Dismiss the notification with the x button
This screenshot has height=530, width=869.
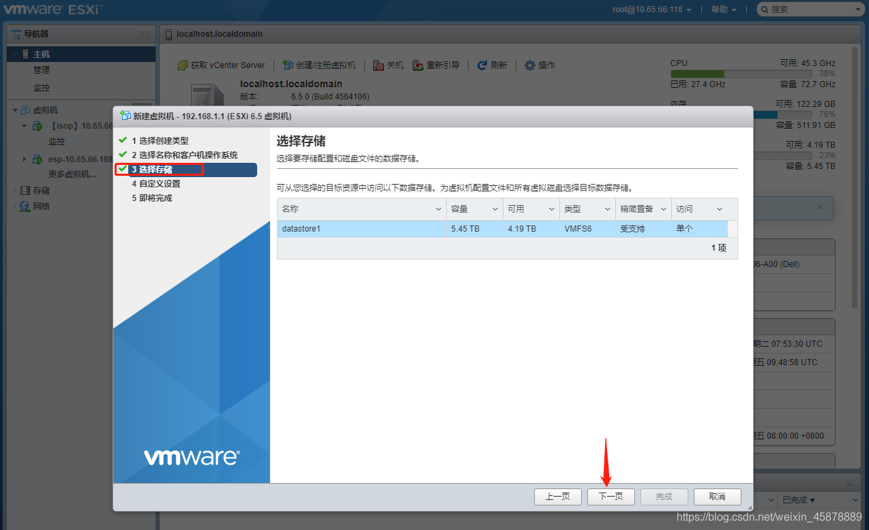(x=820, y=207)
